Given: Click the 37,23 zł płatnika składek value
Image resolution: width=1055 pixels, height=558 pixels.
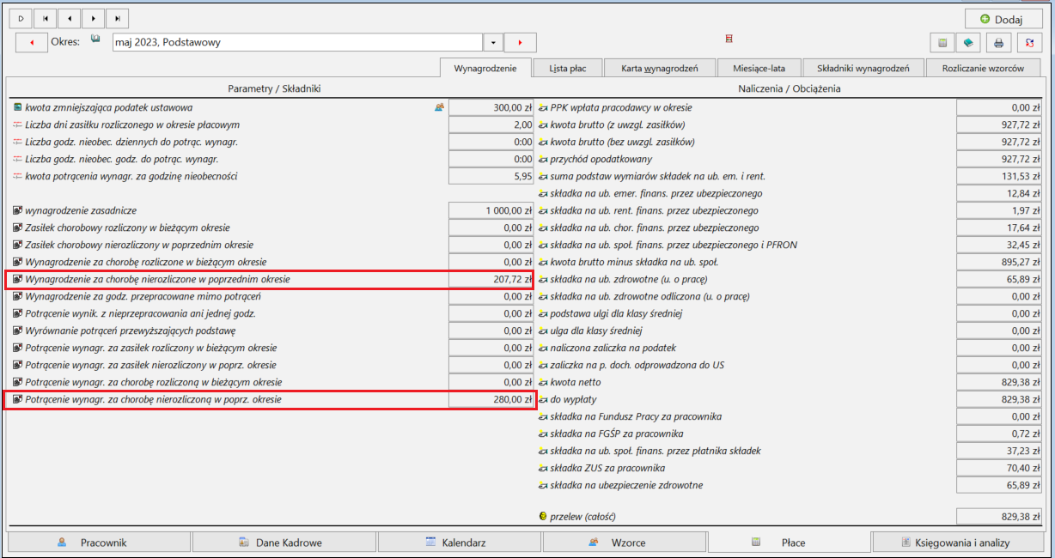Looking at the screenshot, I should 999,451.
